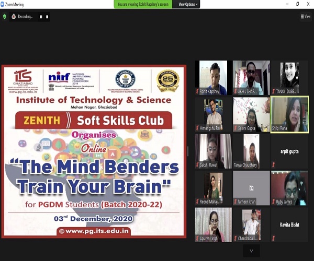Select TANYA DUBE... video tile
This screenshot has height=261, width=314.
click(289, 78)
